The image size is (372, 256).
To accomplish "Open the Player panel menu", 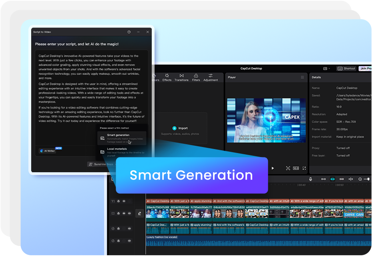I will (x=302, y=77).
